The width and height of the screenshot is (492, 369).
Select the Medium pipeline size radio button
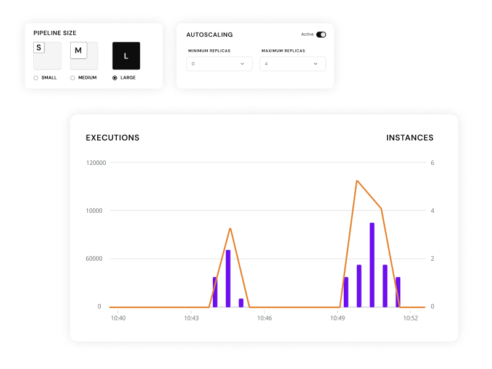pos(73,78)
